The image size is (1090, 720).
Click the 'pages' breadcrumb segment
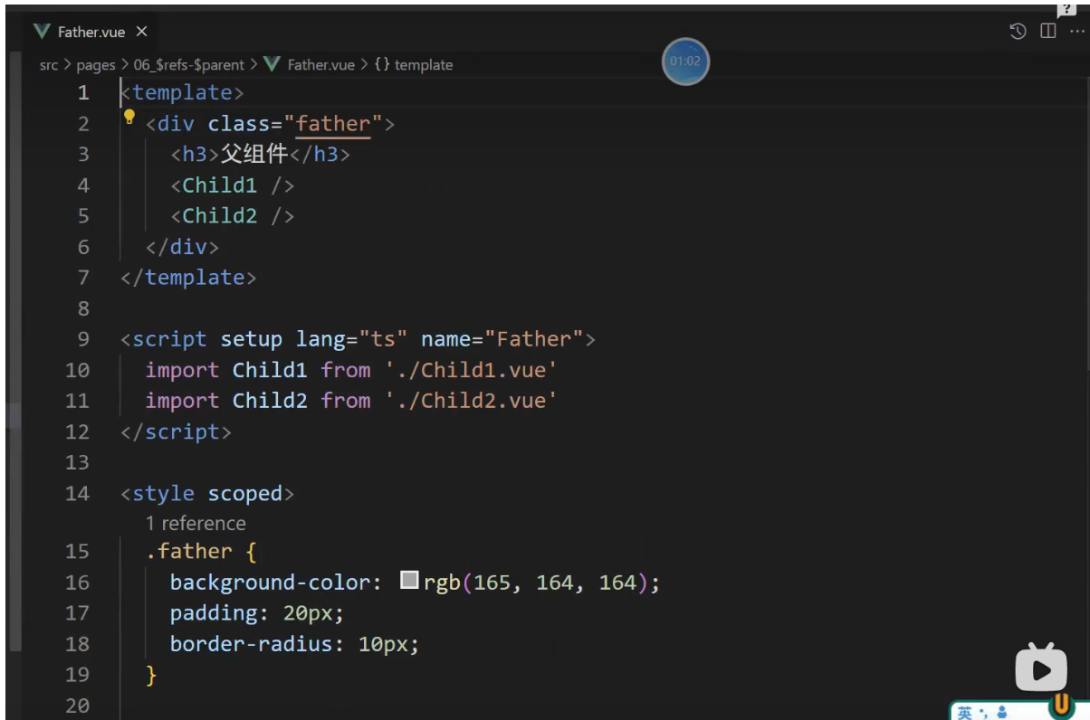point(96,65)
